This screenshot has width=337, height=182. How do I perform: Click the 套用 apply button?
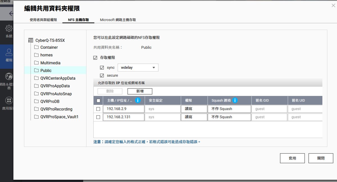(292, 158)
